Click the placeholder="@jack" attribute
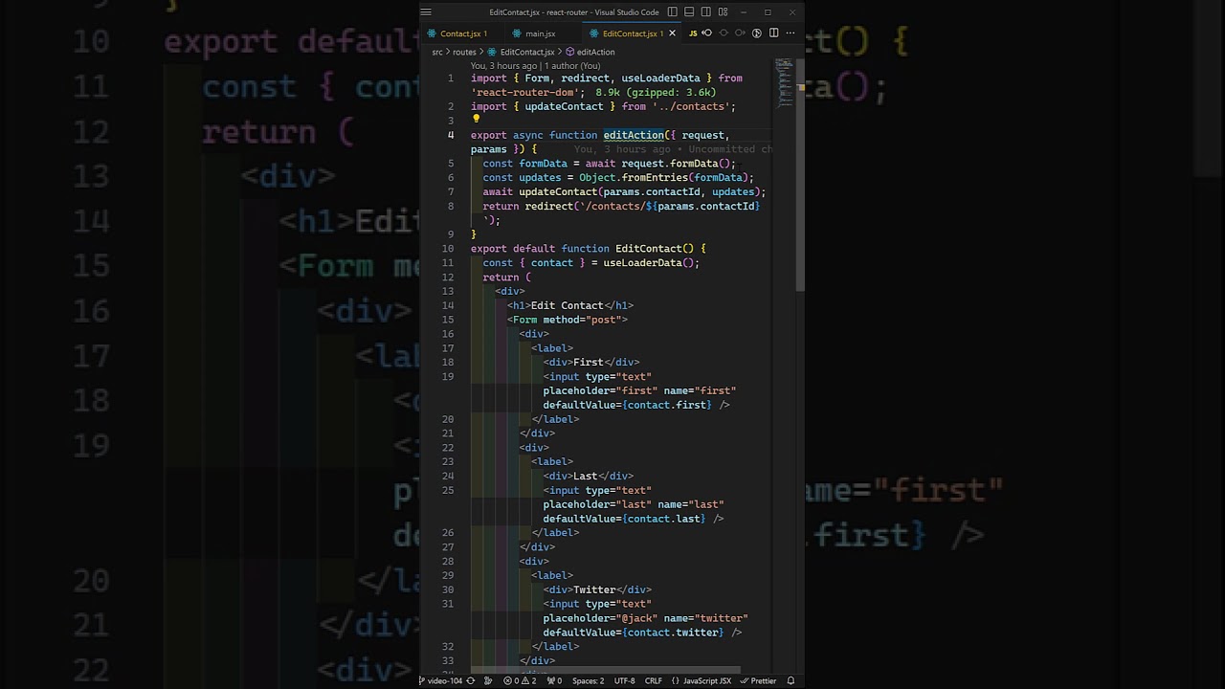The image size is (1225, 689). 600,618
